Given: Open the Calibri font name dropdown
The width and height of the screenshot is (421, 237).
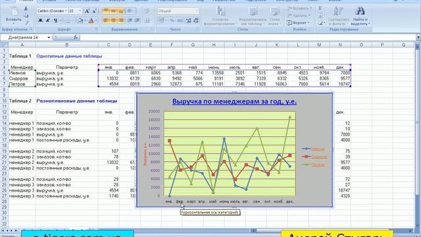Looking at the screenshot, I should (66, 11).
